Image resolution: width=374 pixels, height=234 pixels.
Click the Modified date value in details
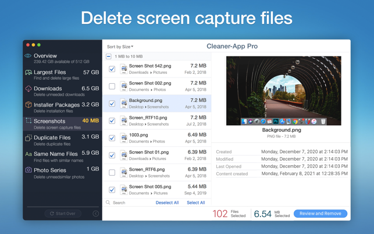pyautogui.click(x=304, y=159)
